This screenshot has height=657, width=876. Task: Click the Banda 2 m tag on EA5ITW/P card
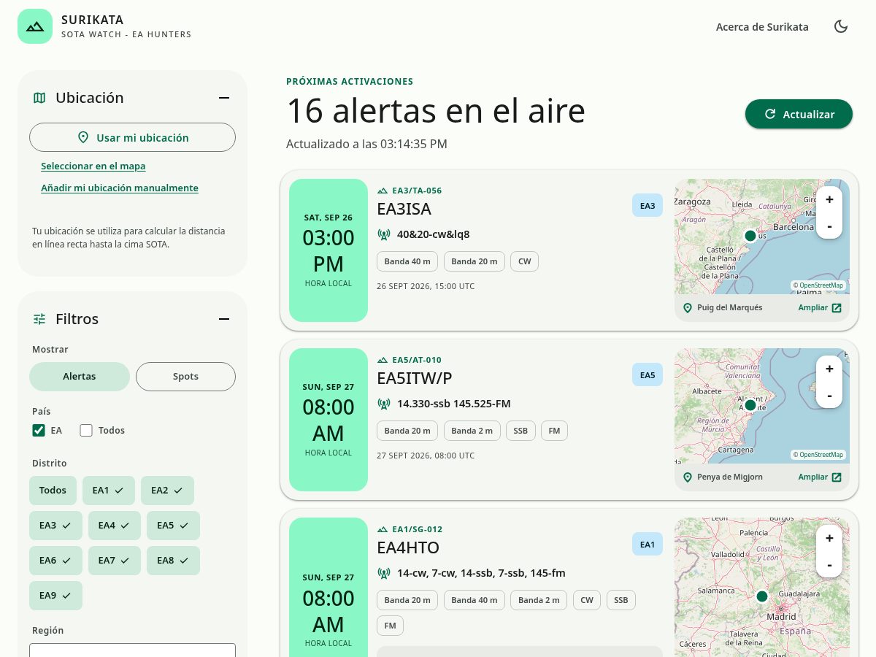(x=472, y=431)
